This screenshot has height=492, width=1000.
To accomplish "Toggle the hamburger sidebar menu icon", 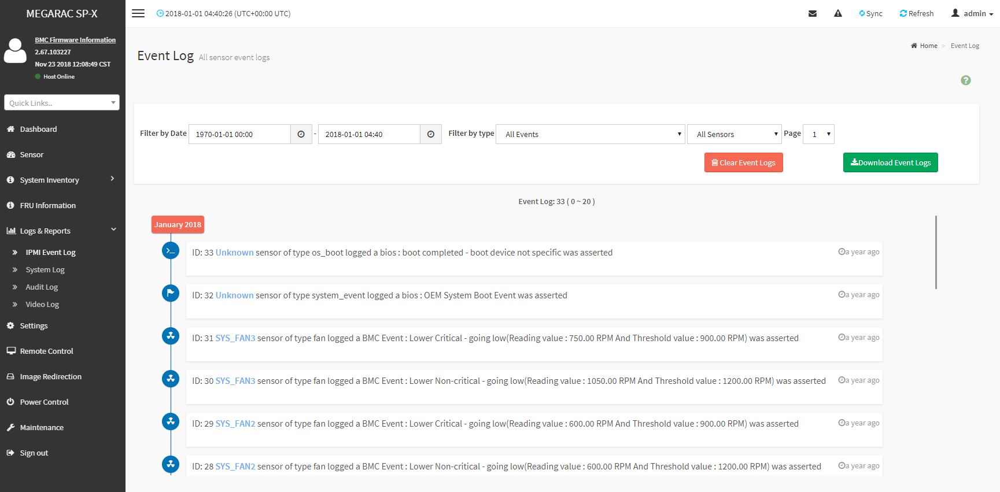I will coord(138,13).
